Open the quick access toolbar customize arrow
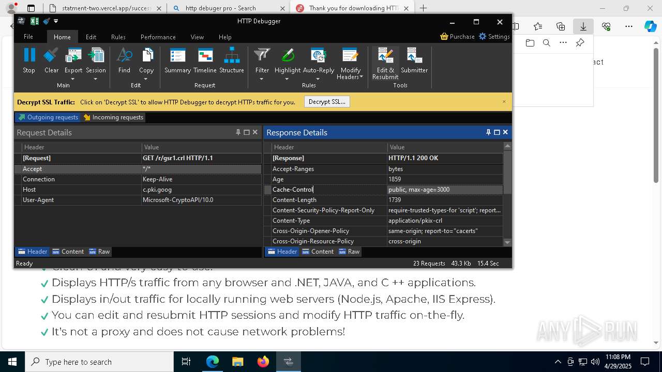Image resolution: width=662 pixels, height=372 pixels. 56,21
